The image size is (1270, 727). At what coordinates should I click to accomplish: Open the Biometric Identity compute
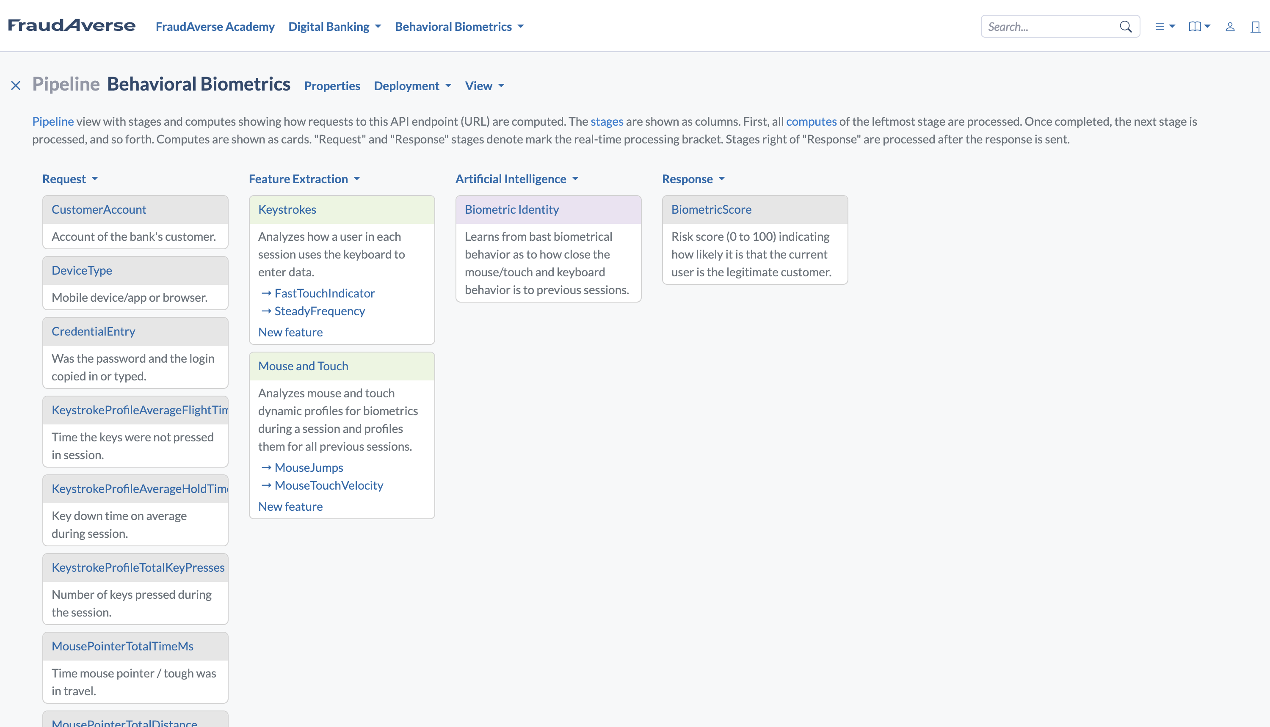[512, 209]
